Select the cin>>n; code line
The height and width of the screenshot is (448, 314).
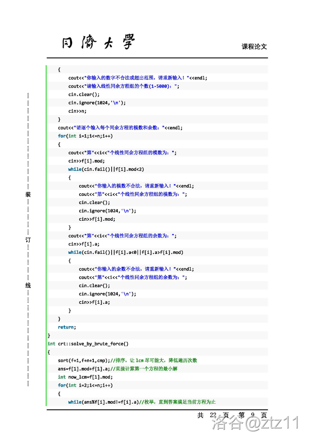(x=78, y=111)
